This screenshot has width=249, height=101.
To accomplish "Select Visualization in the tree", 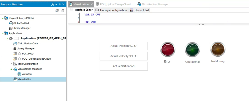I will [24, 79].
